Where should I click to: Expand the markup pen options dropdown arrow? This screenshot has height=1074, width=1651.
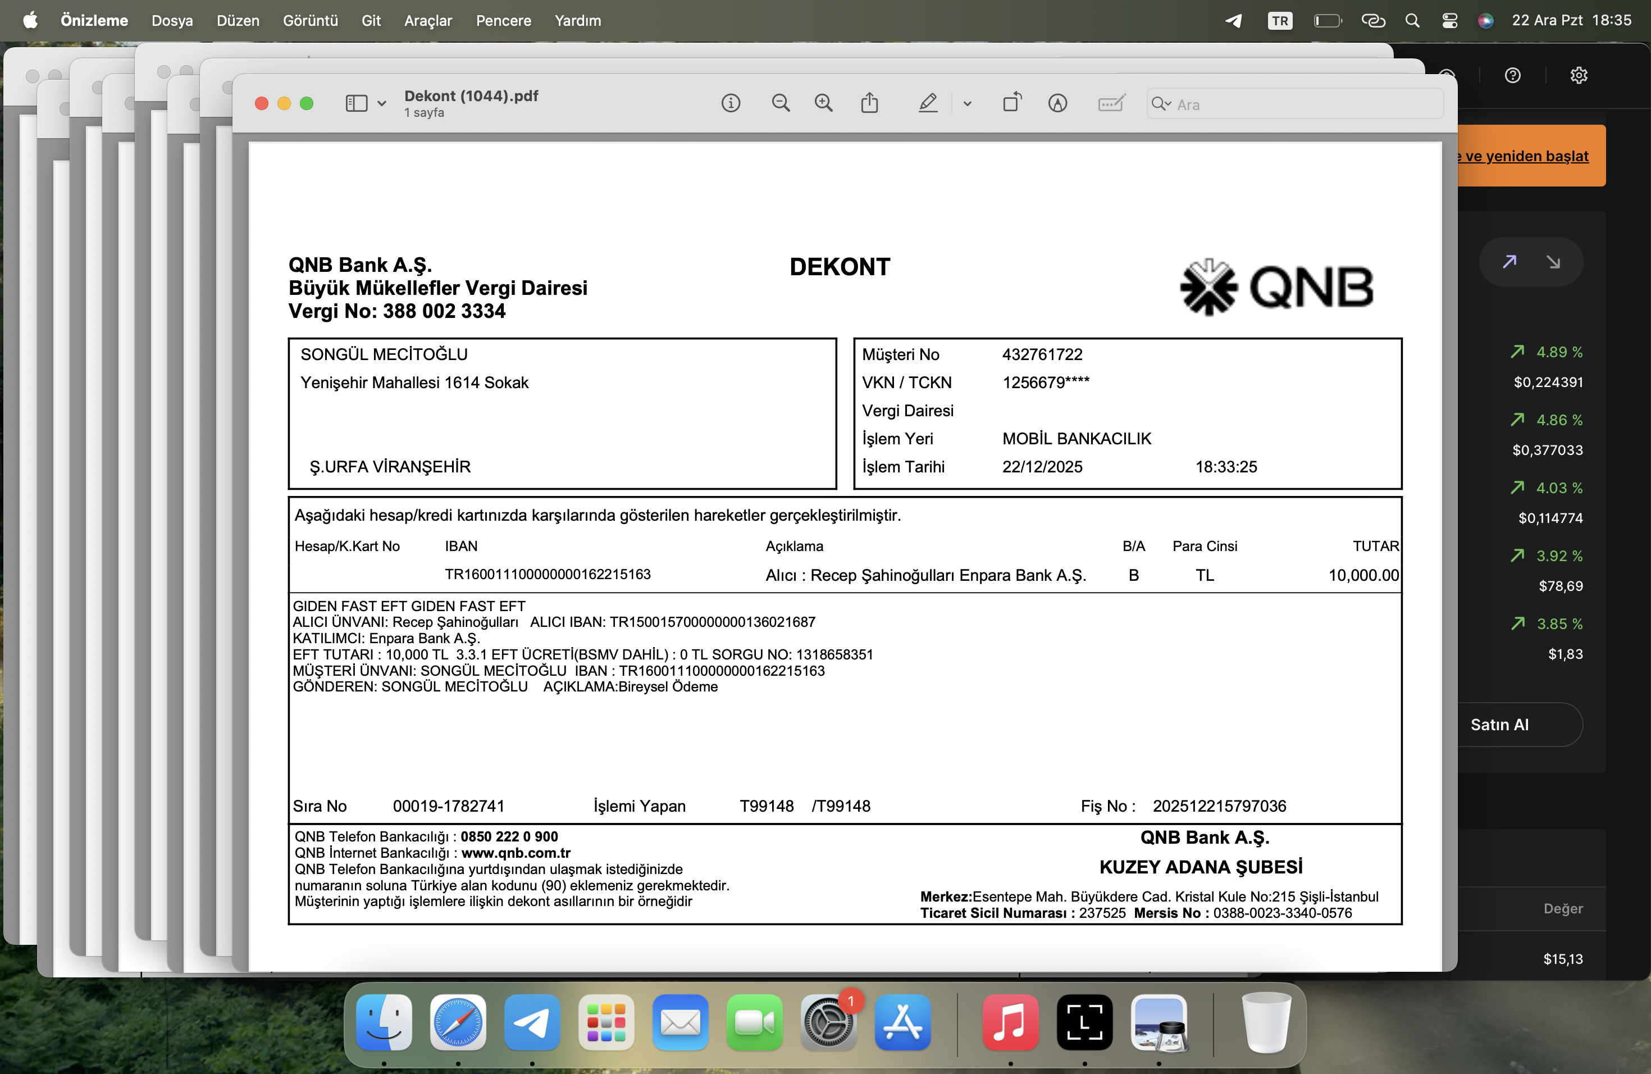point(967,104)
